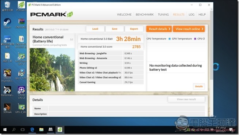239x135 pixels.
Task: Open the 3DMark desktop icon
Action: [x=7, y=108]
